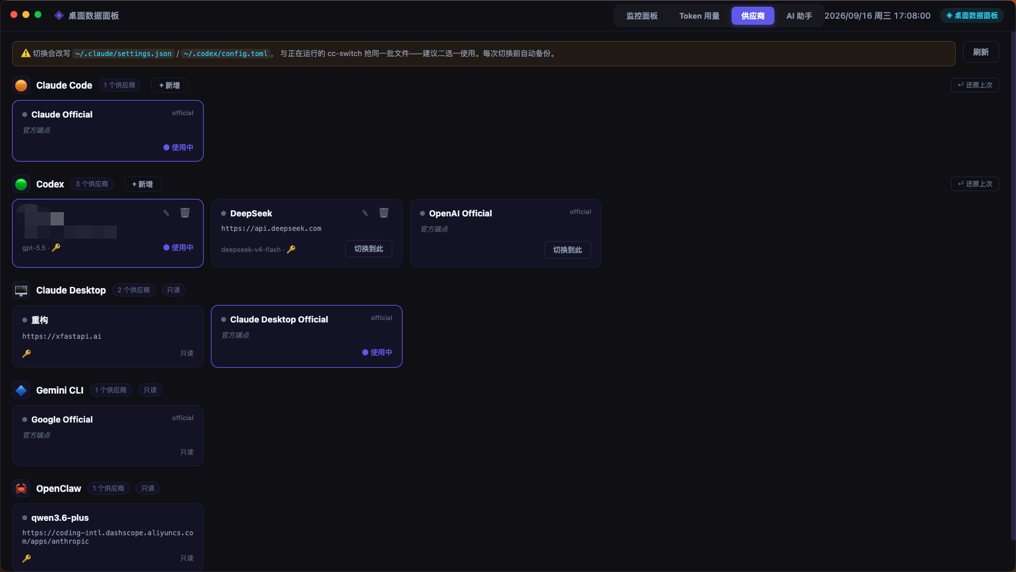Edit the DeepSeek provider with pencil icon

365,213
